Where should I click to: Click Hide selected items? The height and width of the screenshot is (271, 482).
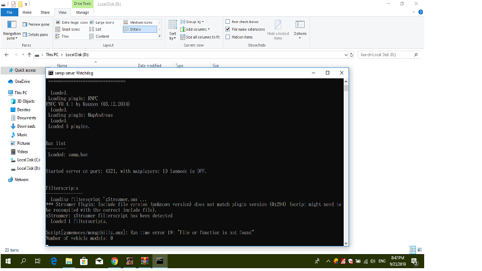(278, 30)
